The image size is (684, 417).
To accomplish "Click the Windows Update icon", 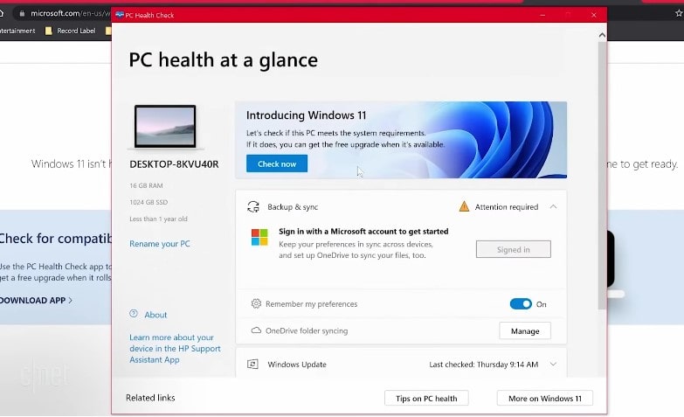I will (x=252, y=365).
